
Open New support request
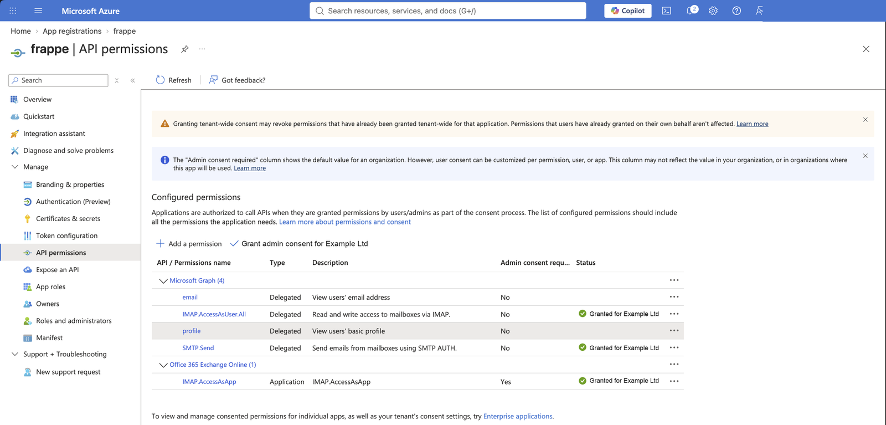click(x=68, y=372)
